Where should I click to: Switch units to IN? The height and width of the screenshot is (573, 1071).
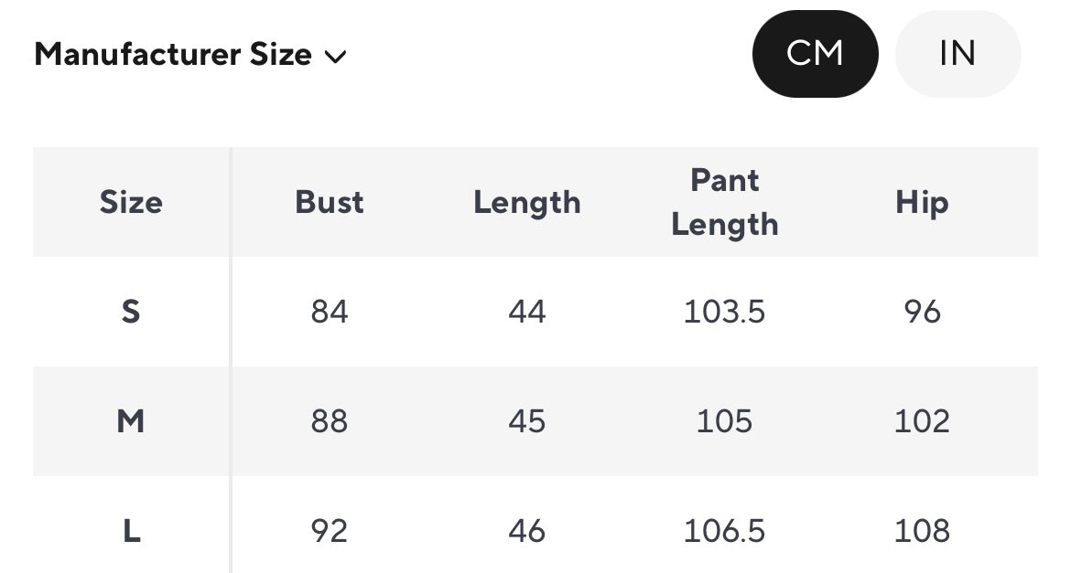[x=957, y=54]
